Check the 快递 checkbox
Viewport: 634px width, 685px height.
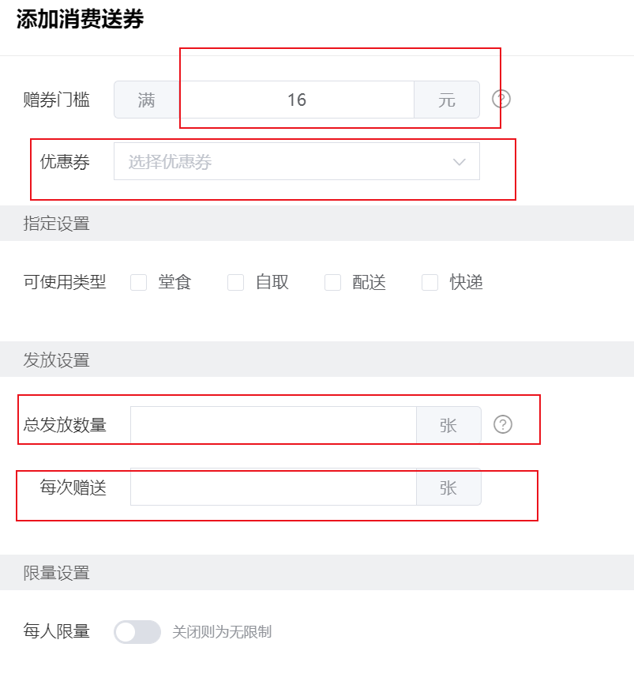click(430, 282)
